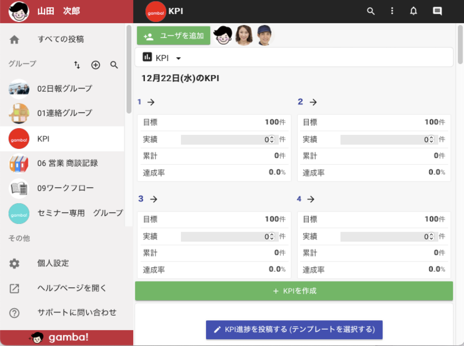Image resolution: width=464 pixels, height=346 pixels.
Task: Click the green KPIを作成 button
Action: [294, 291]
